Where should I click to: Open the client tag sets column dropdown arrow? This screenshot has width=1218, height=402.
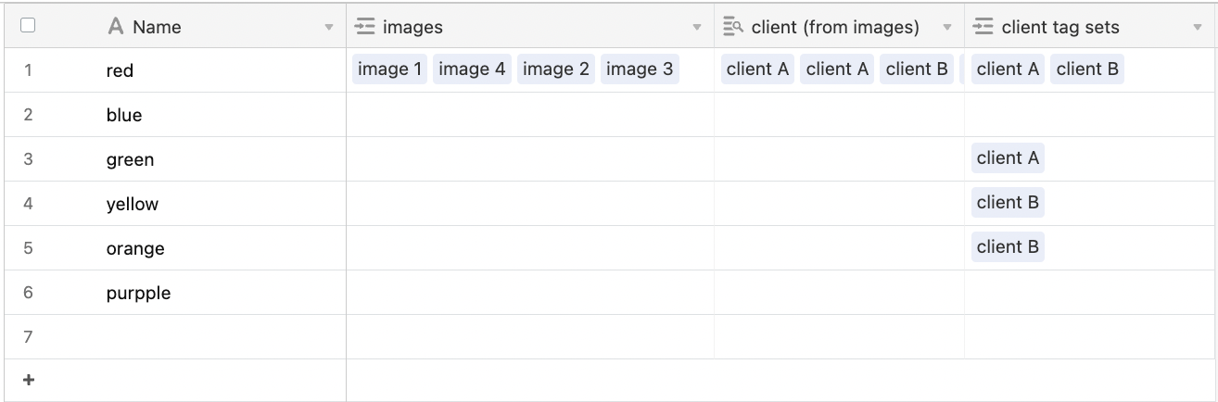pyautogui.click(x=1197, y=28)
